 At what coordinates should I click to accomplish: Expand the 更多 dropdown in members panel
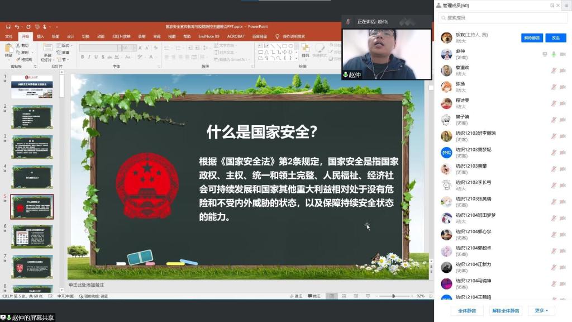tap(541, 310)
